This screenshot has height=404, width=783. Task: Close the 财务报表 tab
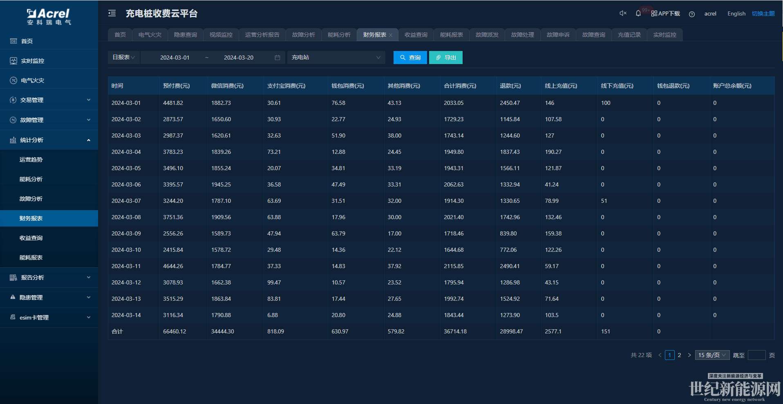(x=391, y=35)
